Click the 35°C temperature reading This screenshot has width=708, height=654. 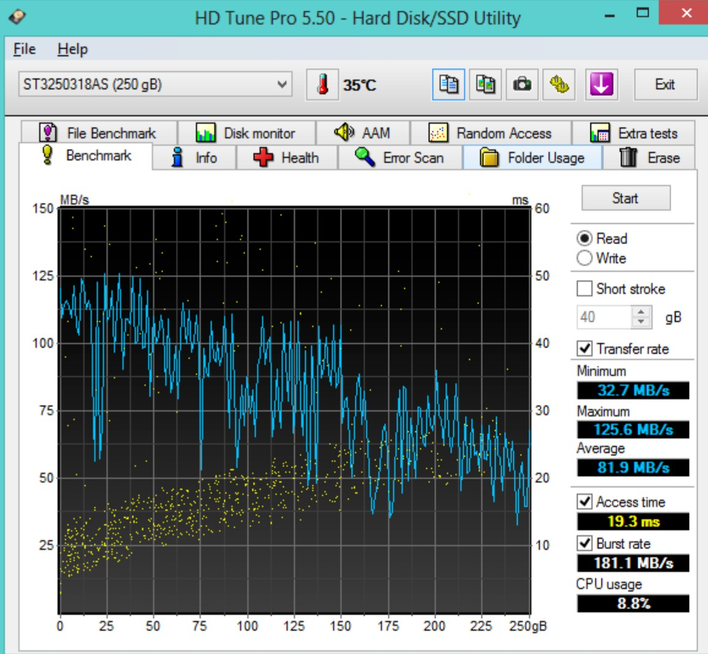point(360,85)
